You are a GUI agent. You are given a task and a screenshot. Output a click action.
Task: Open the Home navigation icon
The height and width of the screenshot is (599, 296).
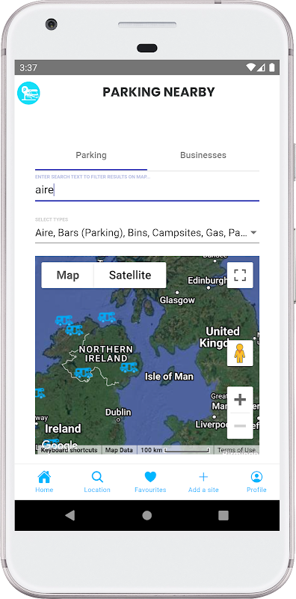point(44,477)
